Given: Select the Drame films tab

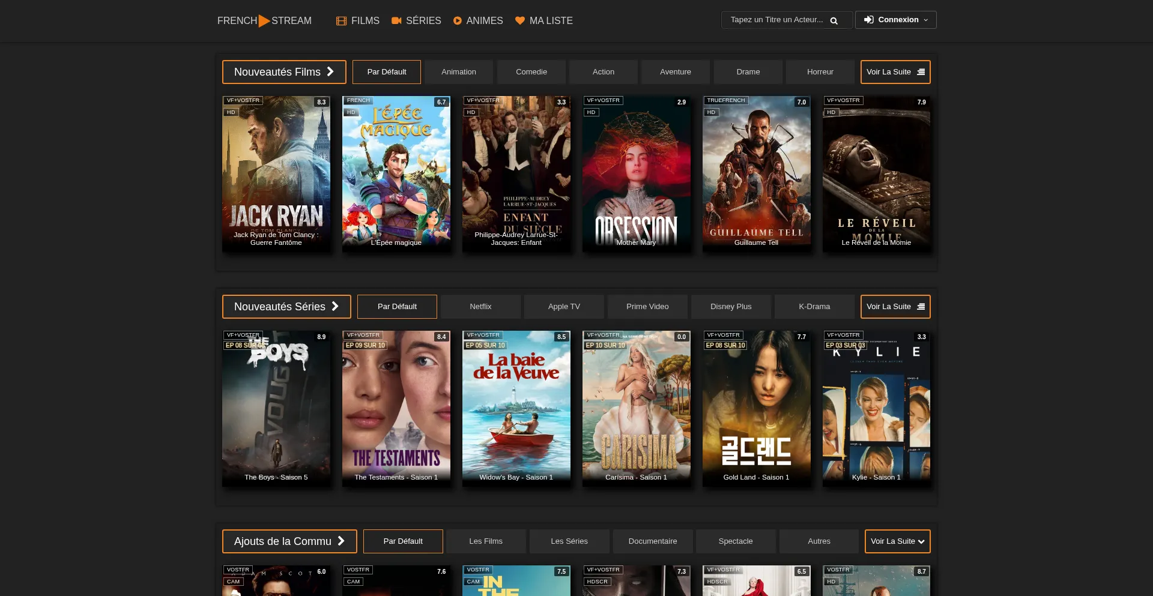Looking at the screenshot, I should point(748,72).
